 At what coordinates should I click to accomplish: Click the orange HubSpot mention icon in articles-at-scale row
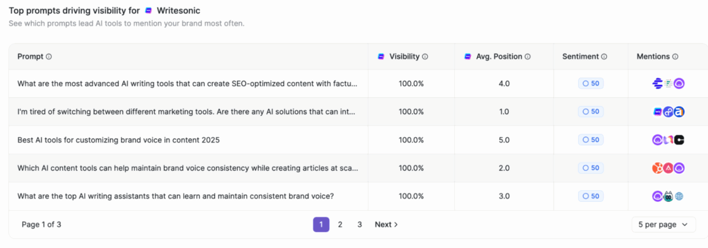[658, 168]
